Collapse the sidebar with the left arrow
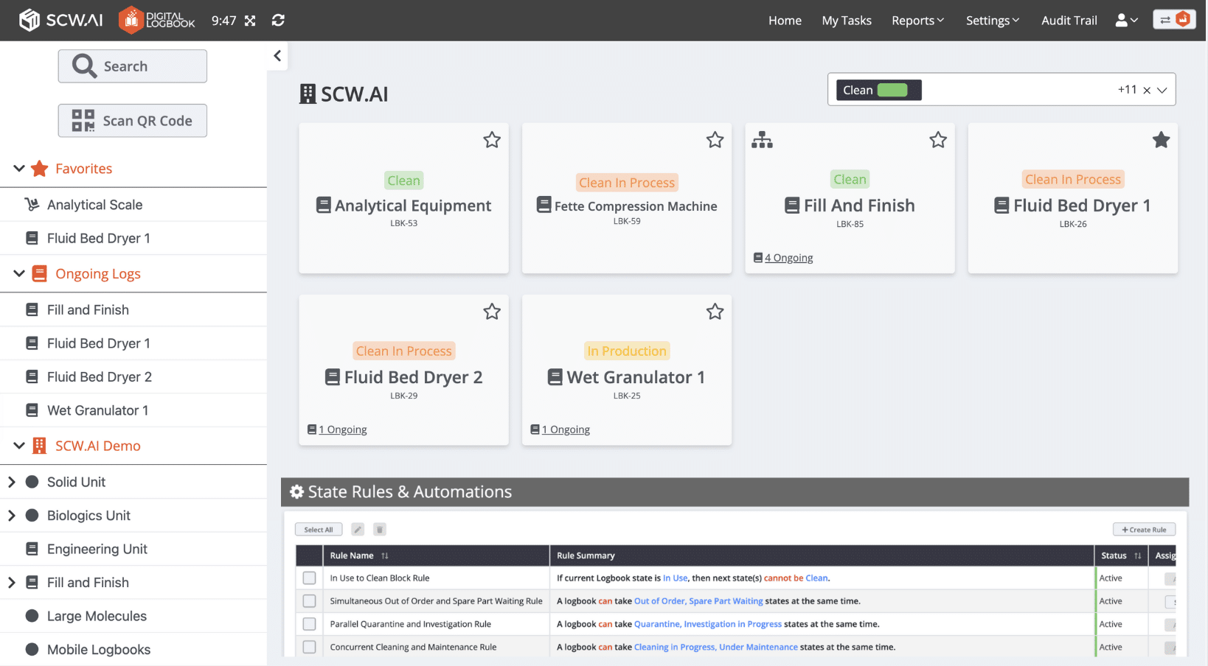The width and height of the screenshot is (1208, 666). pyautogui.click(x=277, y=56)
